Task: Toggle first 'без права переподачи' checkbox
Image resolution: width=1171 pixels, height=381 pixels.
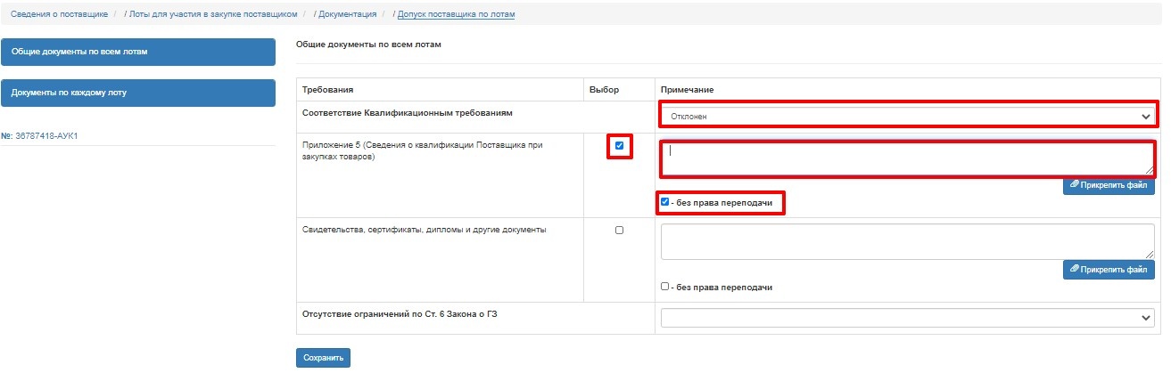Action: (x=665, y=202)
